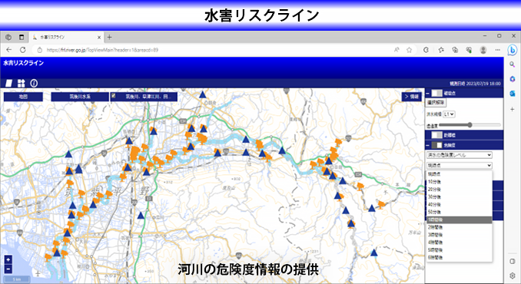Select 40分後 in the time list

(459, 205)
